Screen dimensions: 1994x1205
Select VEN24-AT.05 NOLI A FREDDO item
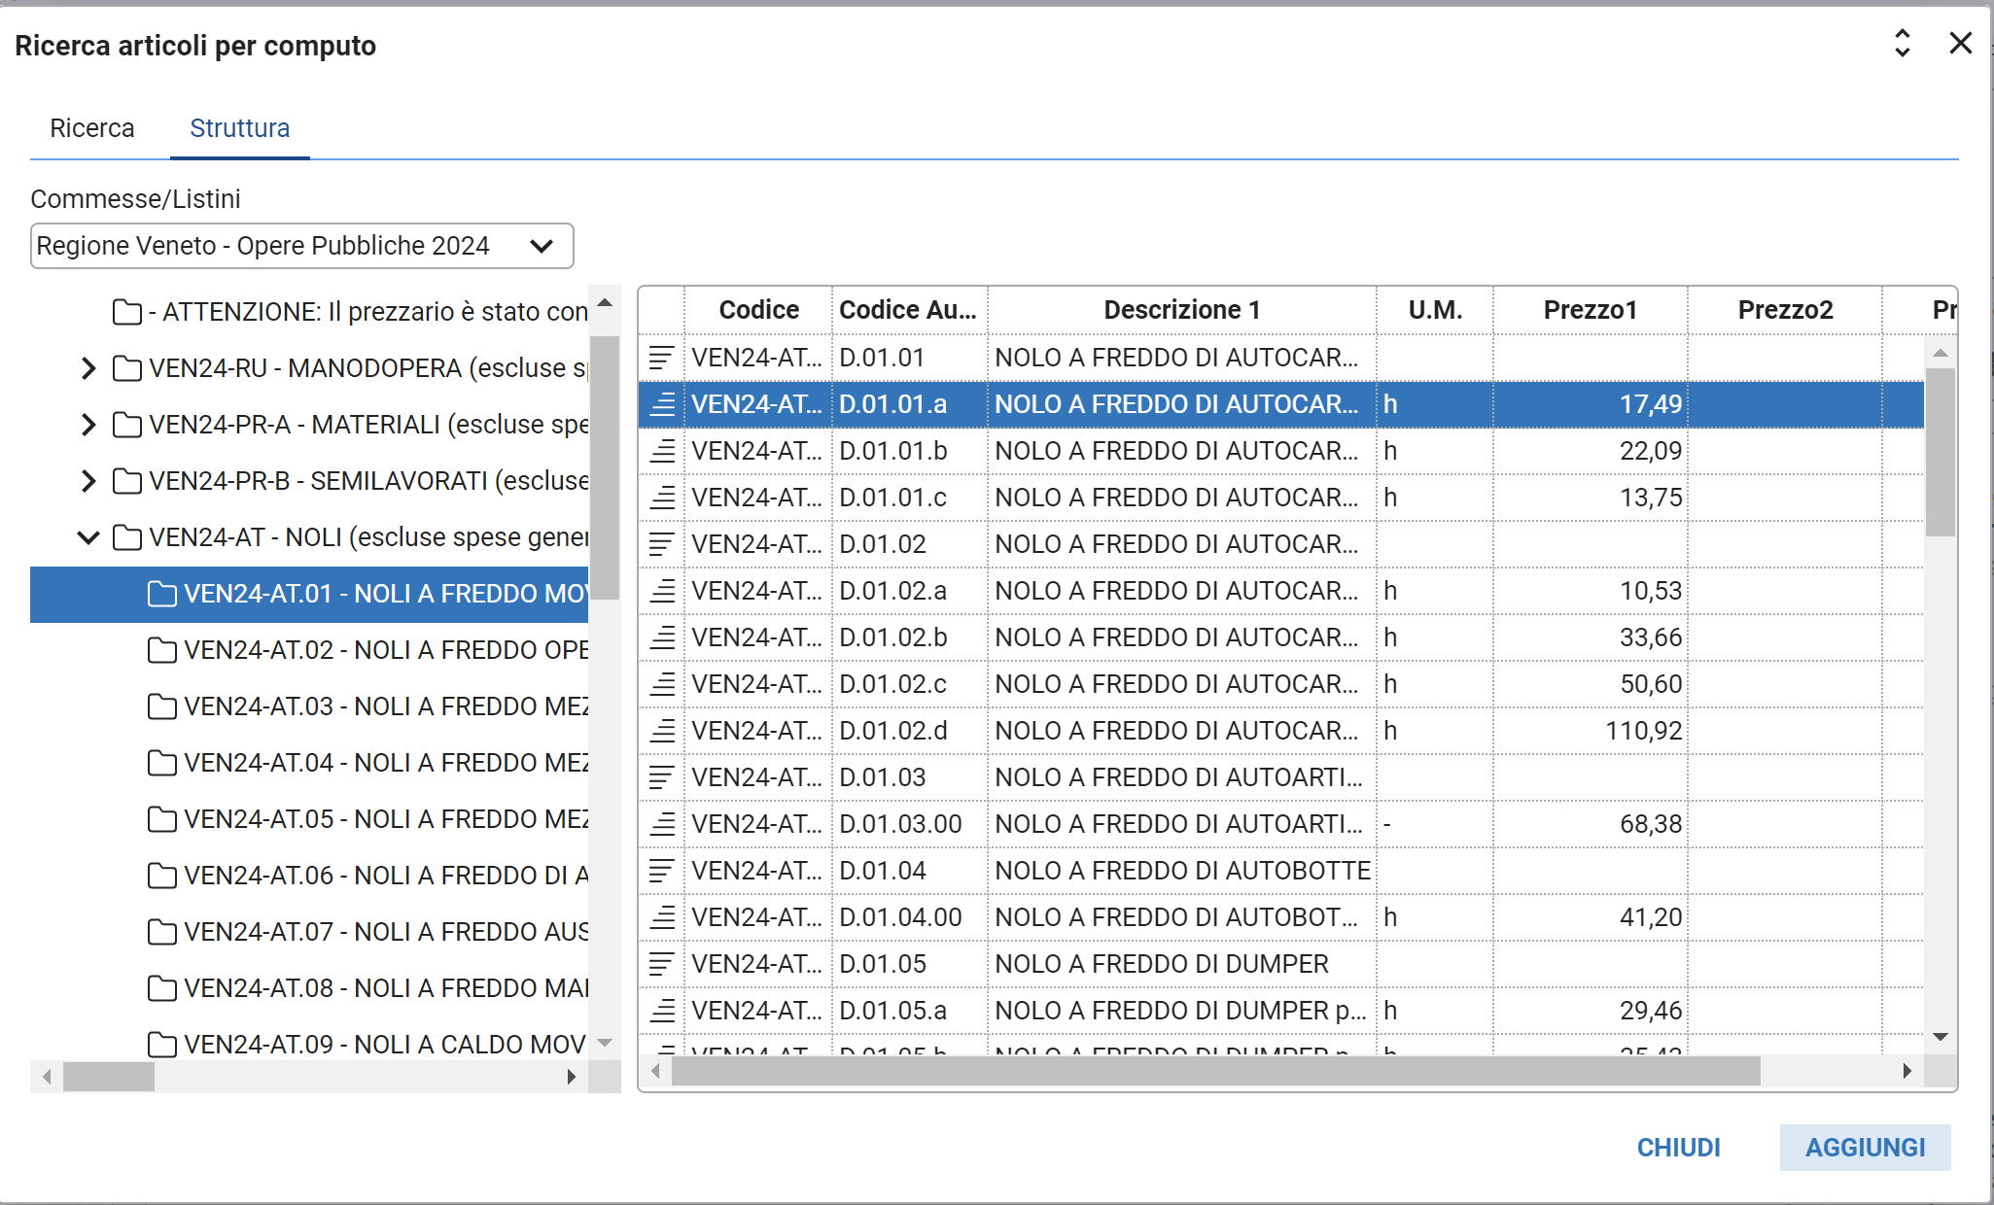[384, 819]
